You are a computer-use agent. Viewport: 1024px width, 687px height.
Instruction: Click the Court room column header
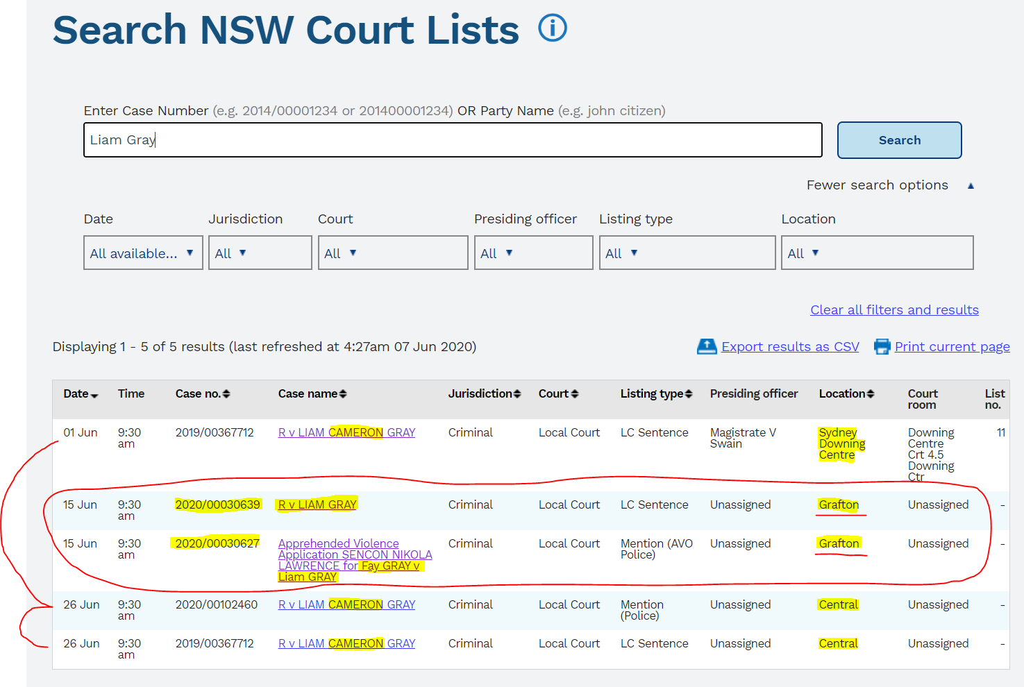(x=923, y=400)
